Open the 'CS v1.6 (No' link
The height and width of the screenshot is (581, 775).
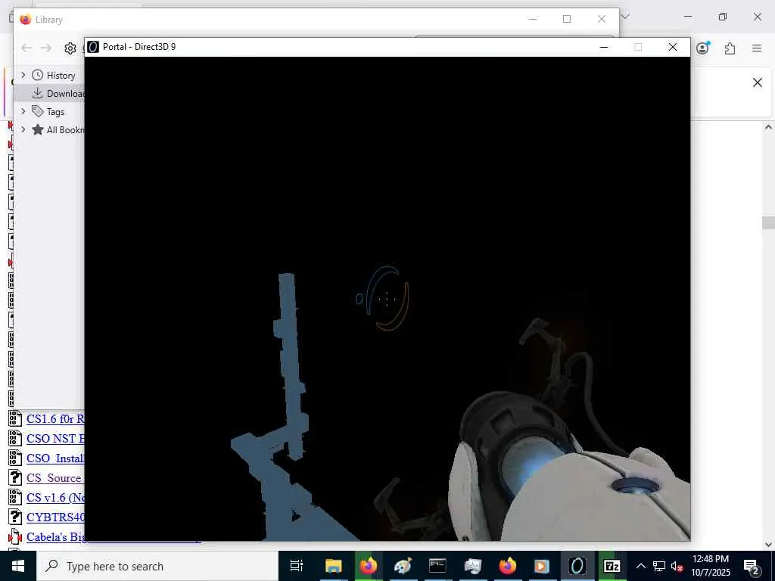[x=55, y=498]
